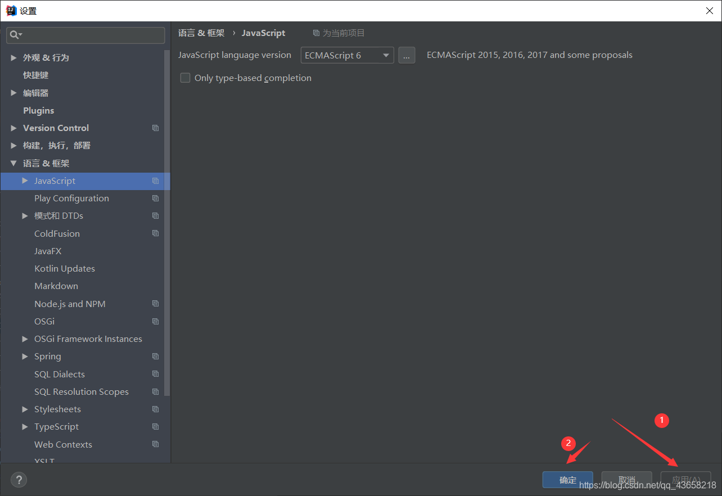722x496 pixels.
Task: Click the 应用(A) apply button
Action: (x=685, y=480)
